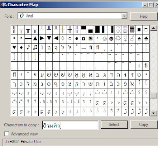The height and width of the screenshot is (146, 158).
Task: Choose the inverse white circle character
Action: (x=90, y=39)
